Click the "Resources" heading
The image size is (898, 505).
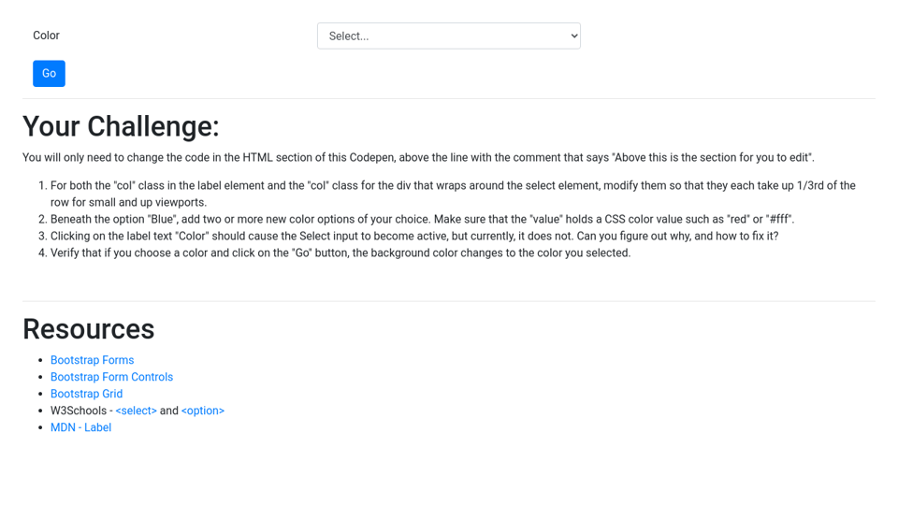point(88,329)
